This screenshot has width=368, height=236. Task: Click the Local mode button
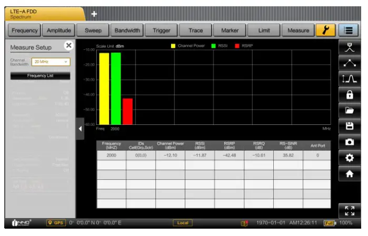(x=183, y=223)
